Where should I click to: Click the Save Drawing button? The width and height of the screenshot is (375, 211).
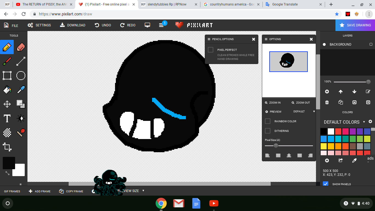tap(355, 25)
